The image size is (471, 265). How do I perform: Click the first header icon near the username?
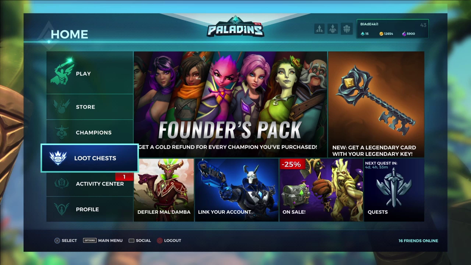(x=319, y=29)
